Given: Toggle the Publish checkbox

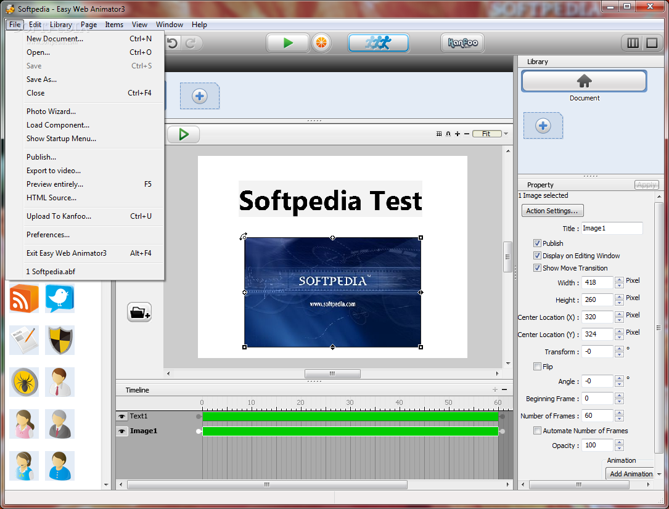Looking at the screenshot, I should tap(537, 243).
